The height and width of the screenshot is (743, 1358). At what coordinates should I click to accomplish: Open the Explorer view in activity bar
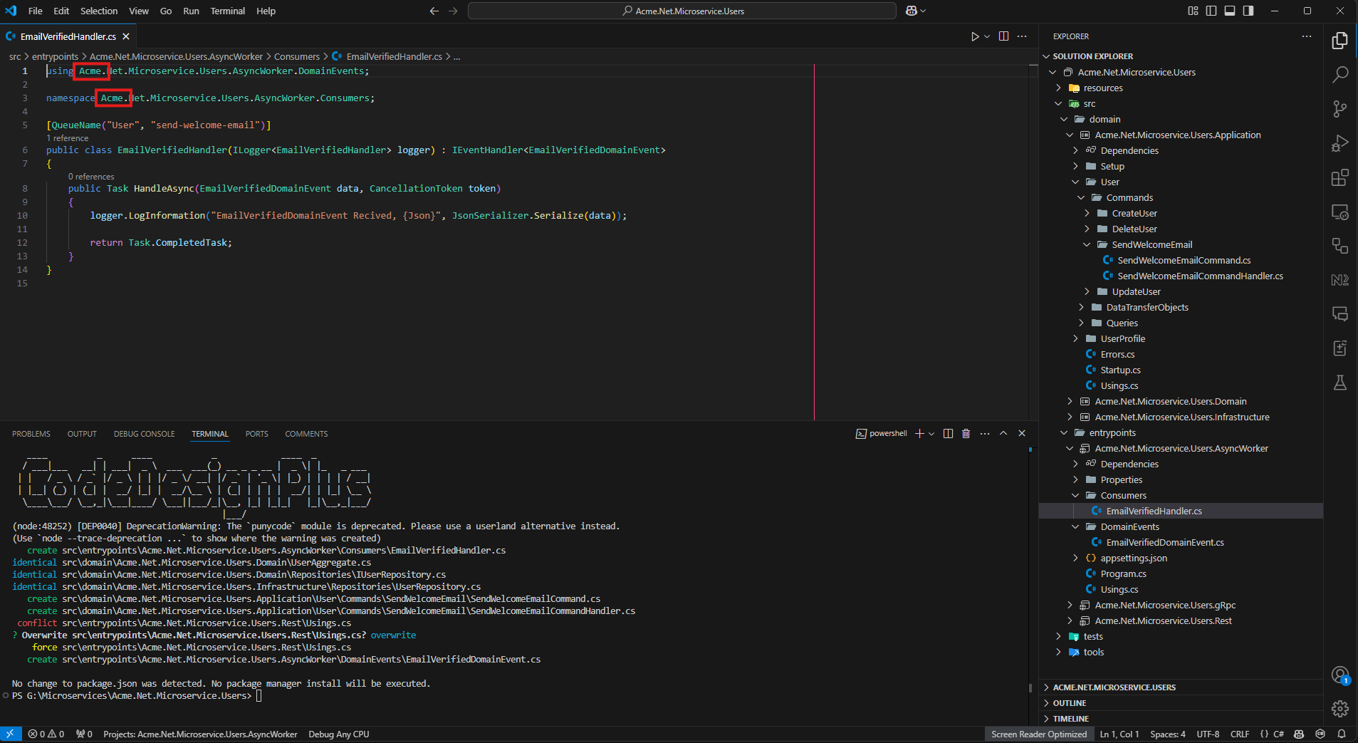pyautogui.click(x=1339, y=41)
